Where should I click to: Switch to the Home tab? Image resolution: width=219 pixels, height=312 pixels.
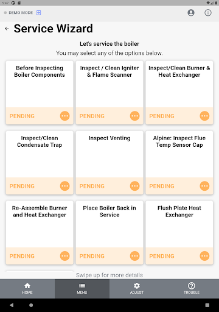pos(27,289)
